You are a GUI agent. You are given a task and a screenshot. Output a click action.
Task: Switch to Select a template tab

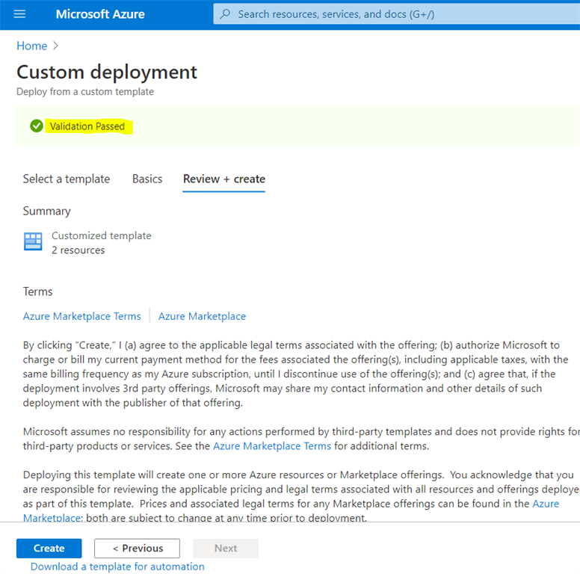point(67,179)
